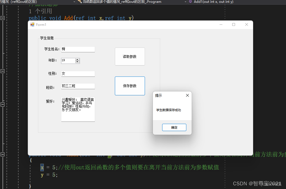Image resolution: width=286 pixels, height=189 pixels.
Task: Click the 学生姓名 label
Action: point(52,49)
